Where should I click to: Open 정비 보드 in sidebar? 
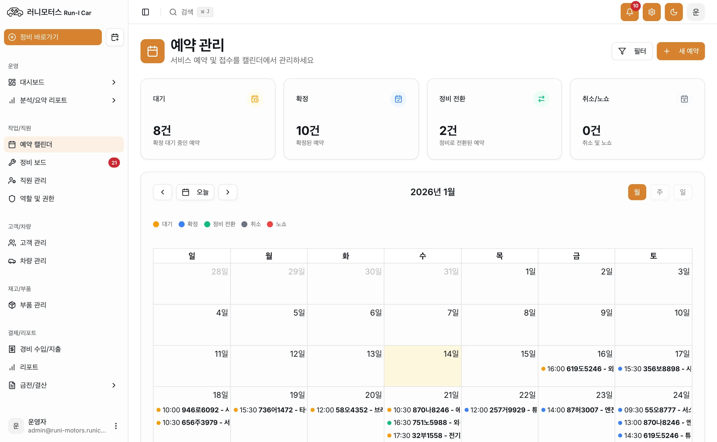coord(33,163)
